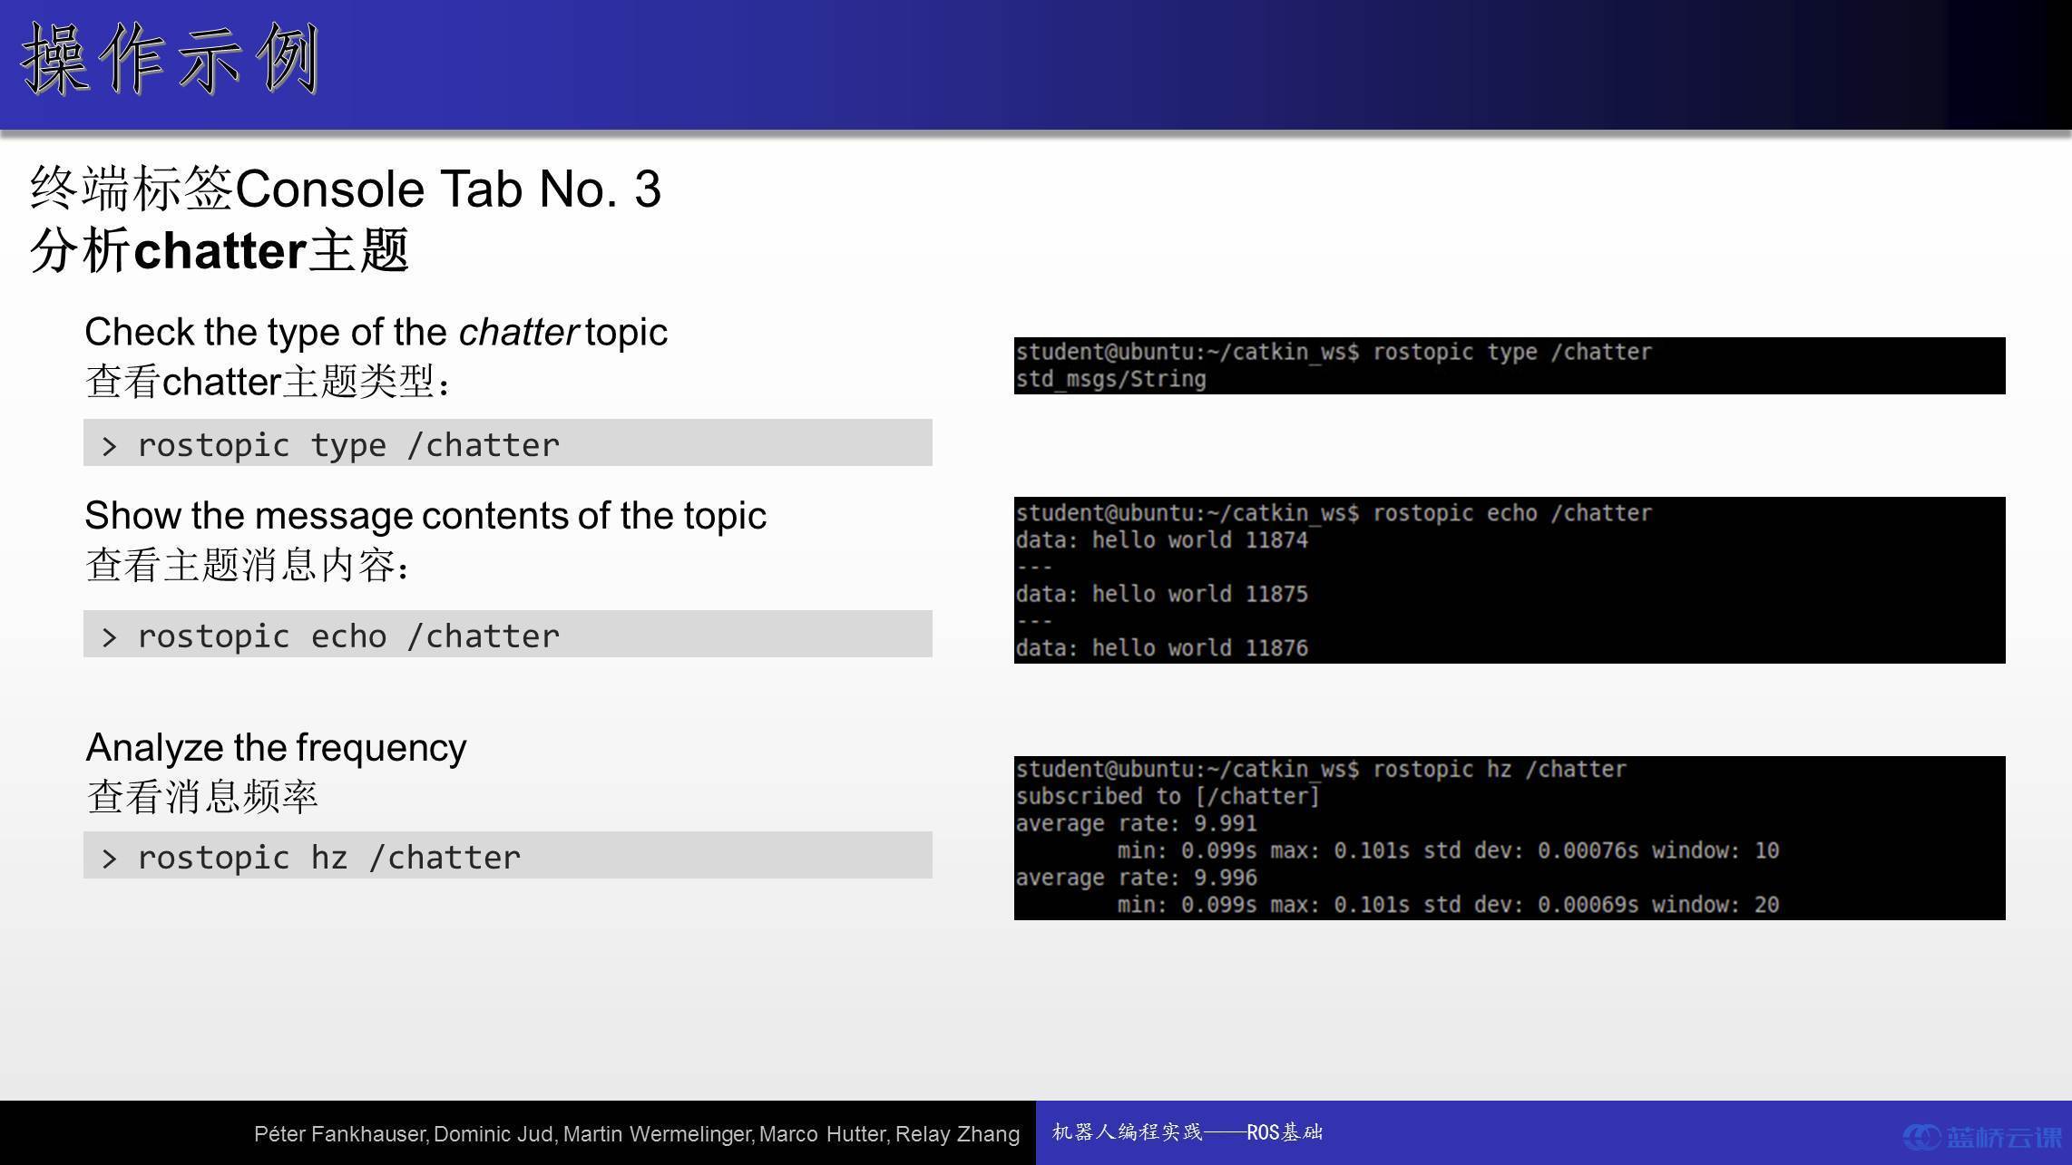Viewport: 2072px width, 1165px height.
Task: Click terminal line subscribed to [/chatter]
Action: (1168, 797)
